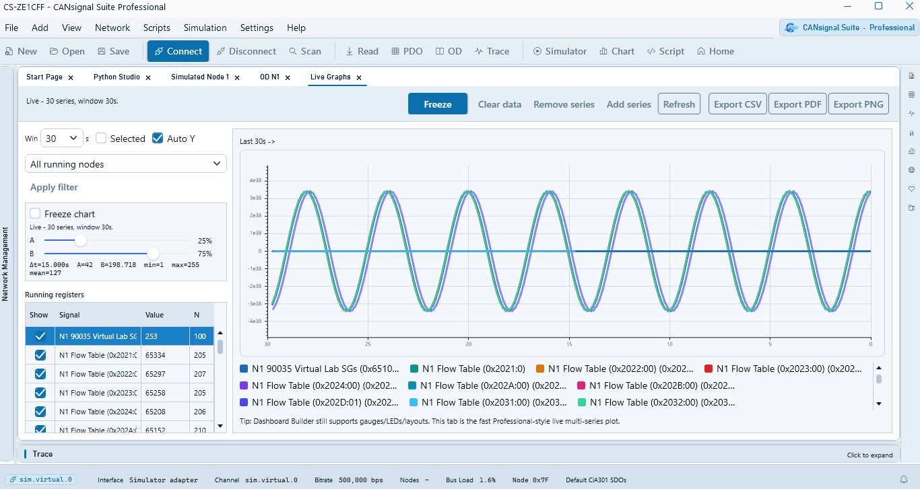This screenshot has width=920, height=489.
Task: Close the Python Studio tab
Action: point(148,77)
